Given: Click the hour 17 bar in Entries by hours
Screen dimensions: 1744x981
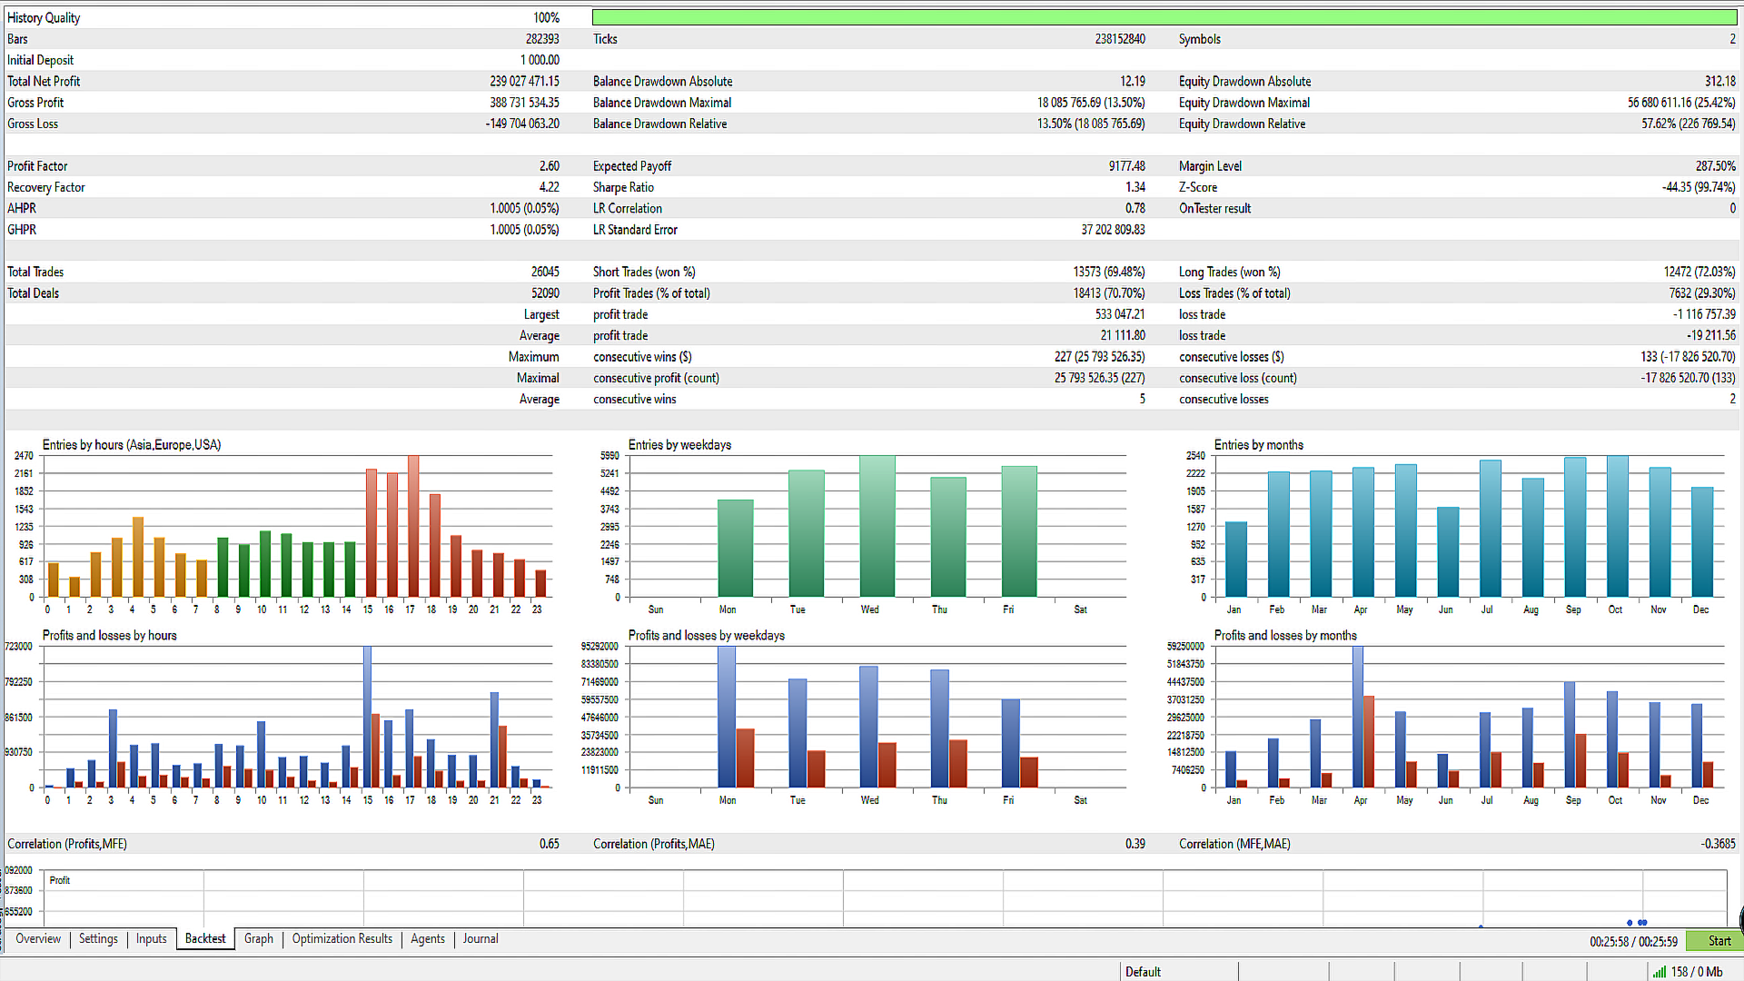Looking at the screenshot, I should (x=413, y=527).
